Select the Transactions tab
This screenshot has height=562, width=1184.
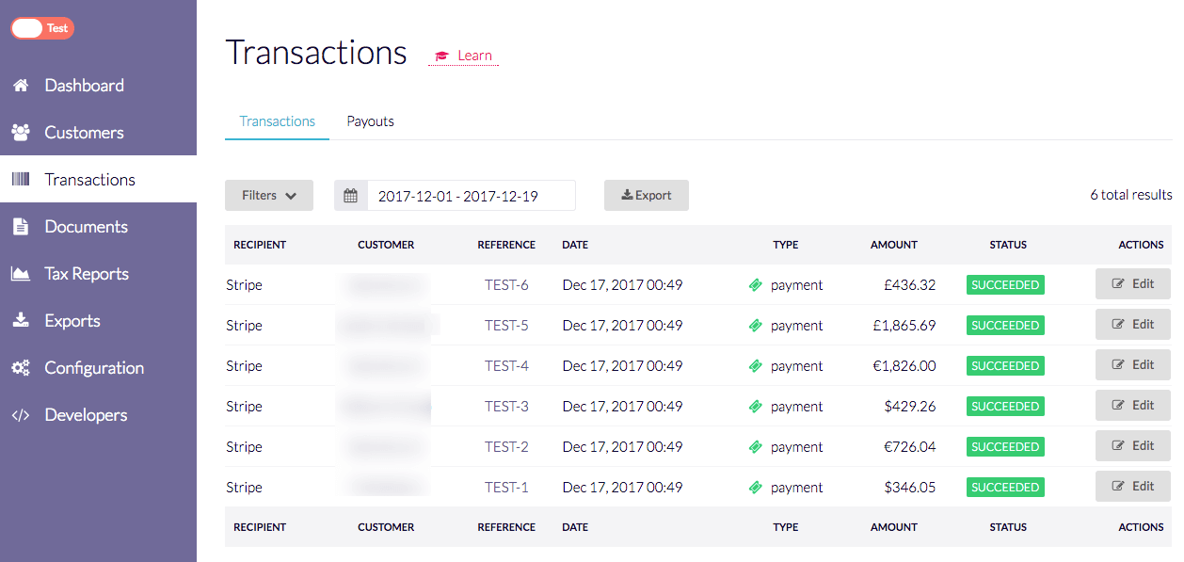pyautogui.click(x=277, y=121)
